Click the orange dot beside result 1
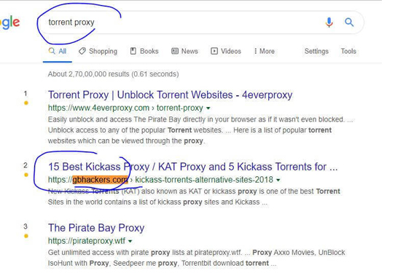This screenshot has width=414, height=273. click(x=26, y=103)
